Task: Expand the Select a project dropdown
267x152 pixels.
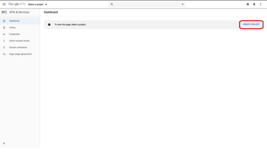Action: (38, 4)
